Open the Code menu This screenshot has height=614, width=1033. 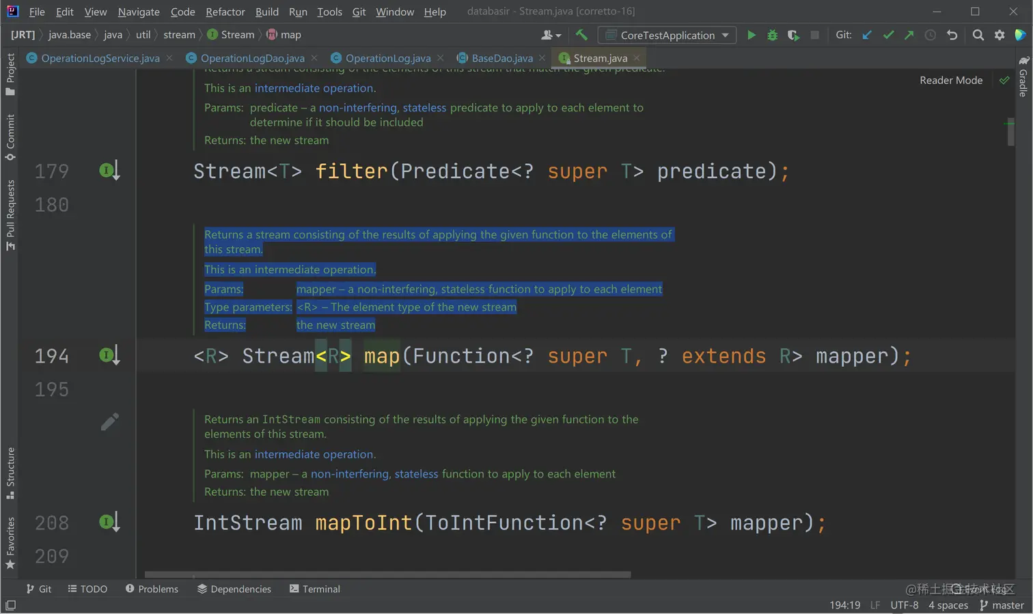click(182, 12)
